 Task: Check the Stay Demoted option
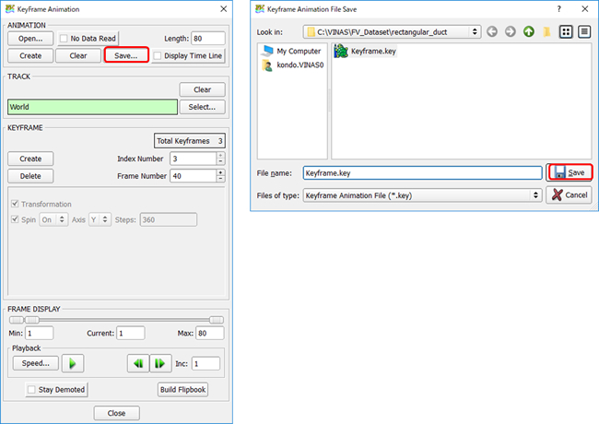coord(31,390)
